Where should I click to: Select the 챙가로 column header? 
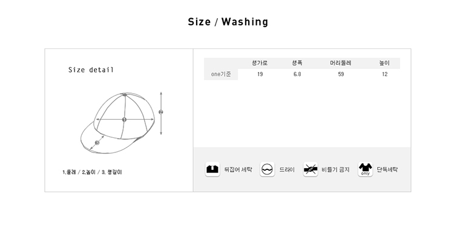pyautogui.click(x=260, y=63)
